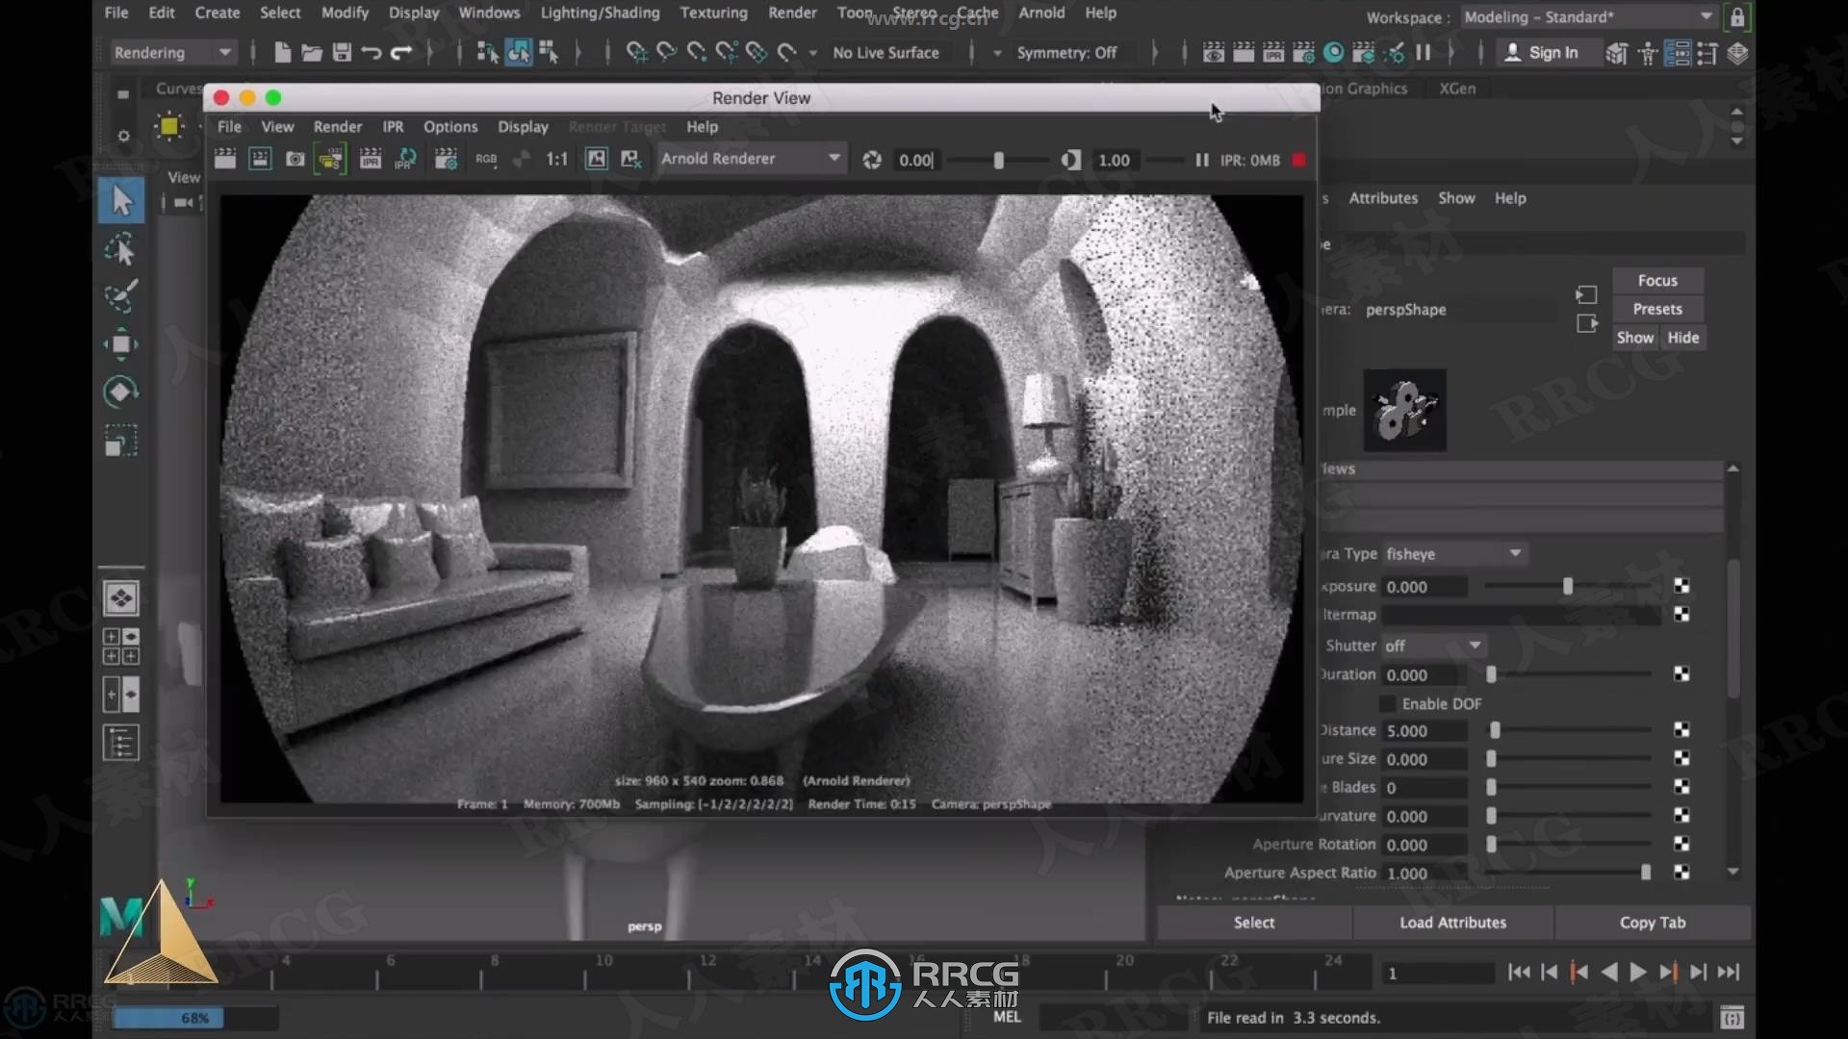Toggle the Attribute Editor panel icon
1848x1039 pixels.
pyautogui.click(x=1677, y=53)
